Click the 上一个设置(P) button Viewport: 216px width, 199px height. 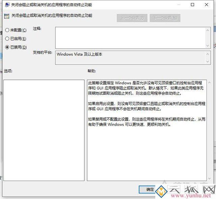pos(132,18)
